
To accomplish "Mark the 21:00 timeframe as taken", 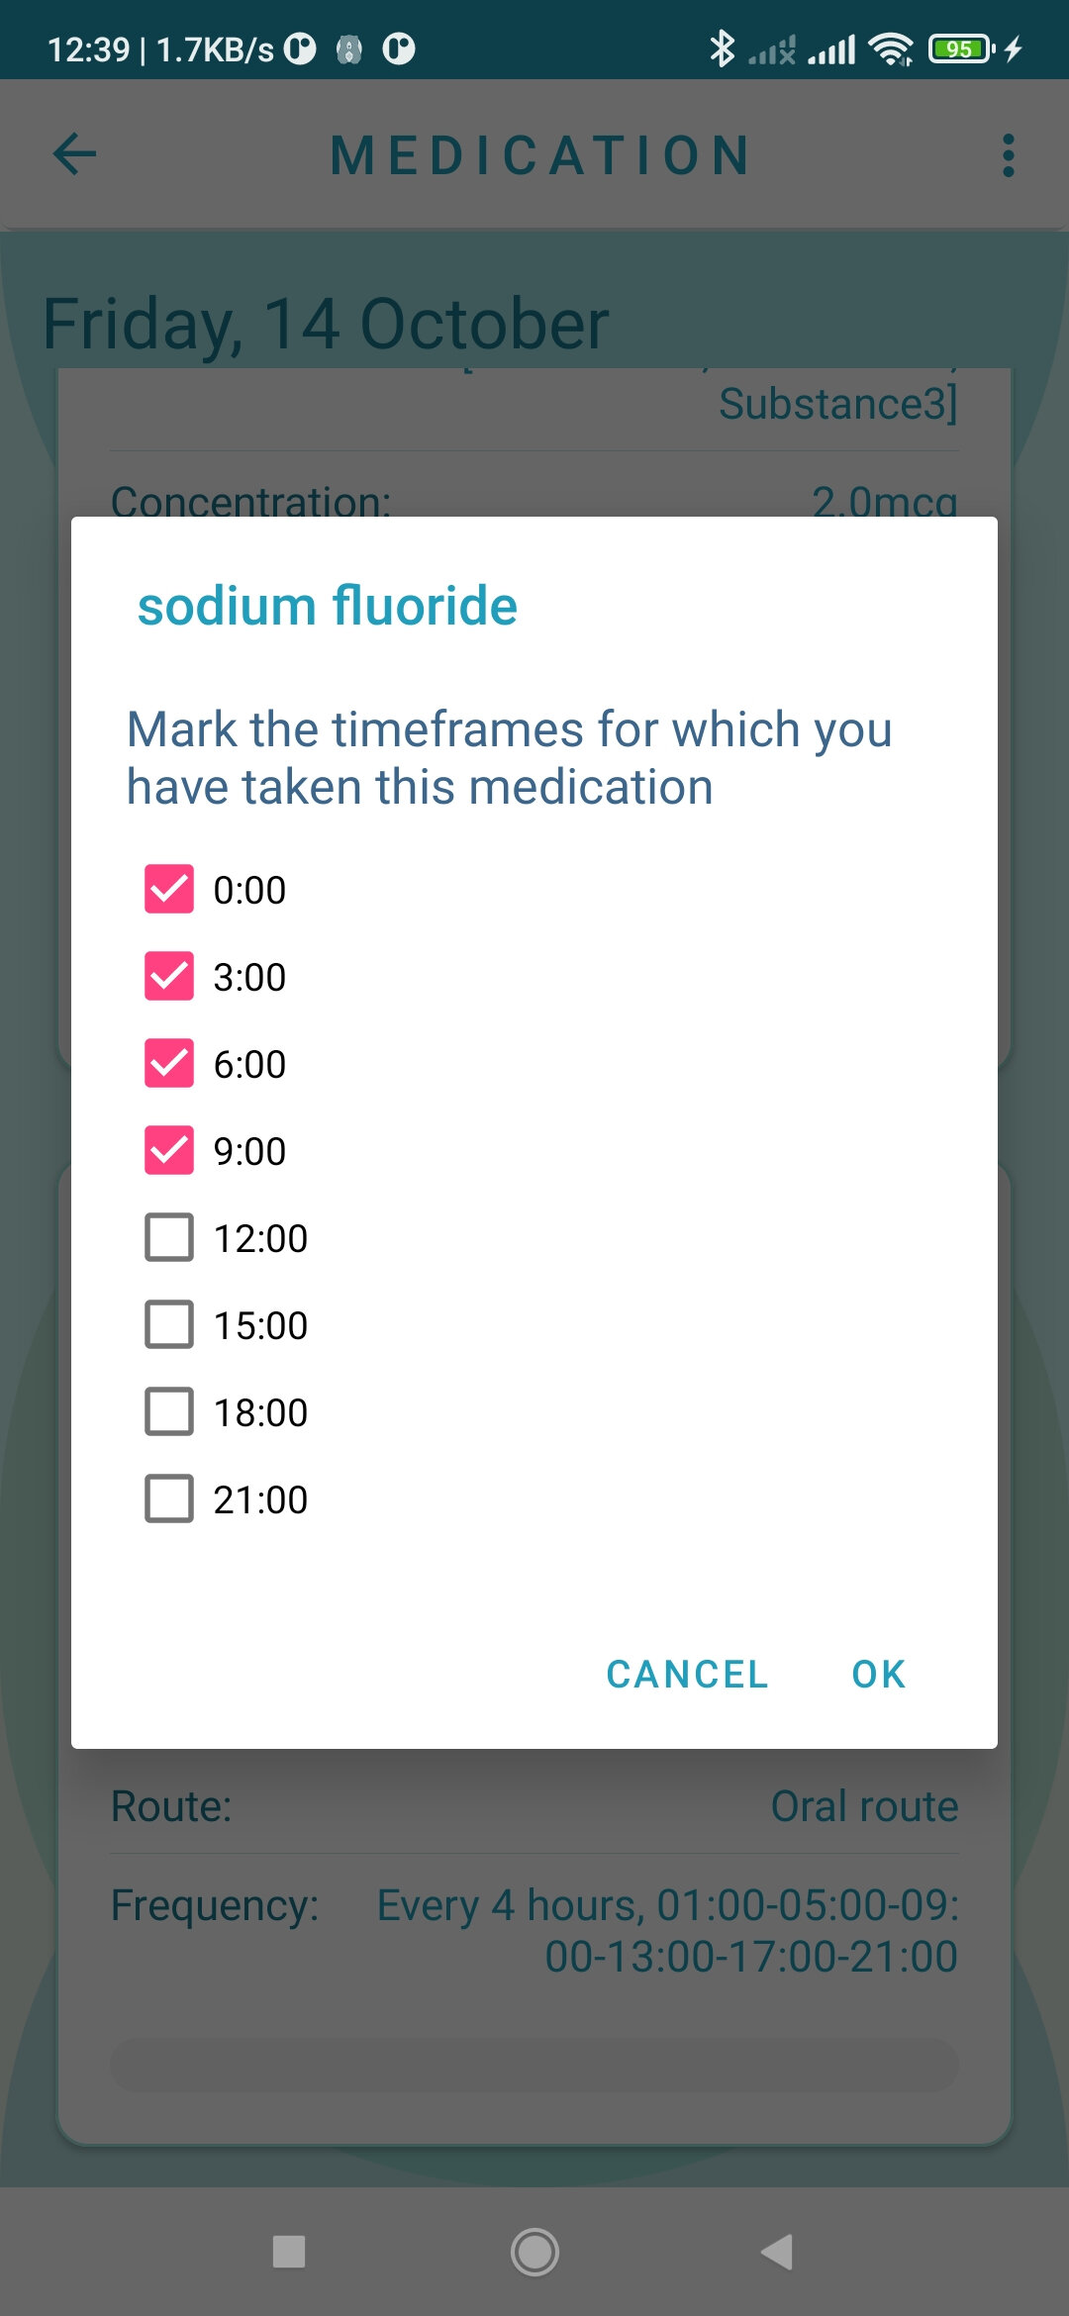I will click(x=169, y=1498).
